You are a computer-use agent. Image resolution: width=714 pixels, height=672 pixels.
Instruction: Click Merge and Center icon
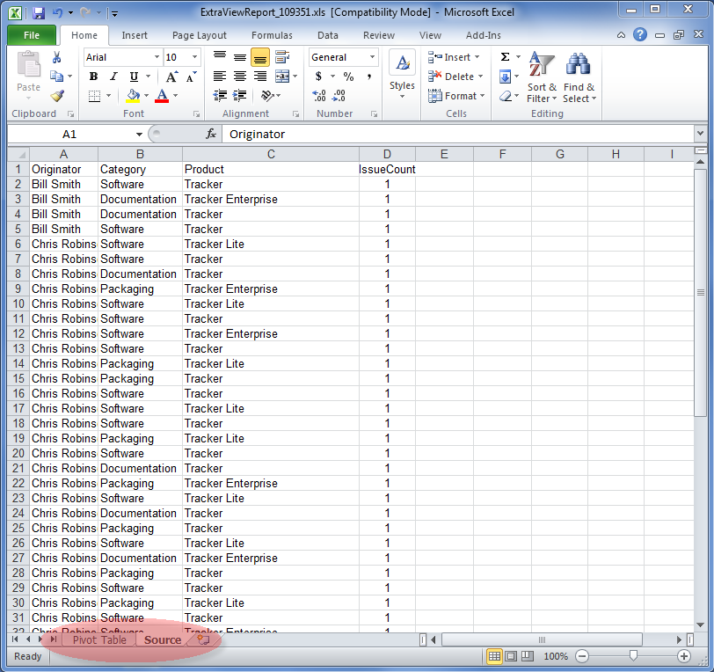pyautogui.click(x=282, y=77)
